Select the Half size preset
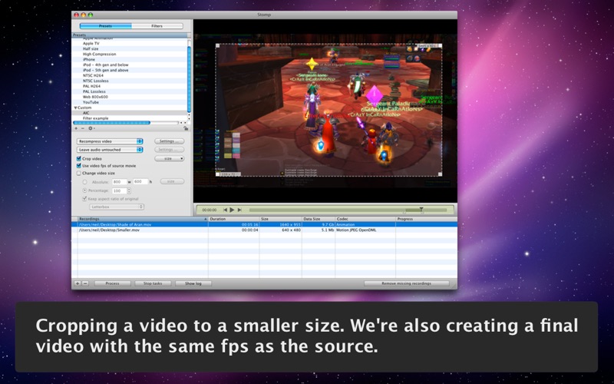The width and height of the screenshot is (614, 384). point(91,49)
